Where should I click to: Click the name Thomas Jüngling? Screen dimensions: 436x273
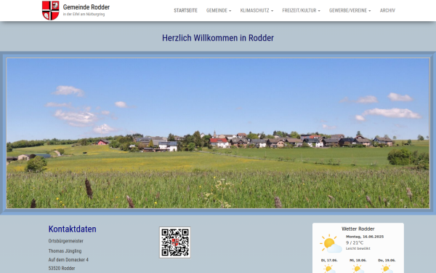coord(65,251)
